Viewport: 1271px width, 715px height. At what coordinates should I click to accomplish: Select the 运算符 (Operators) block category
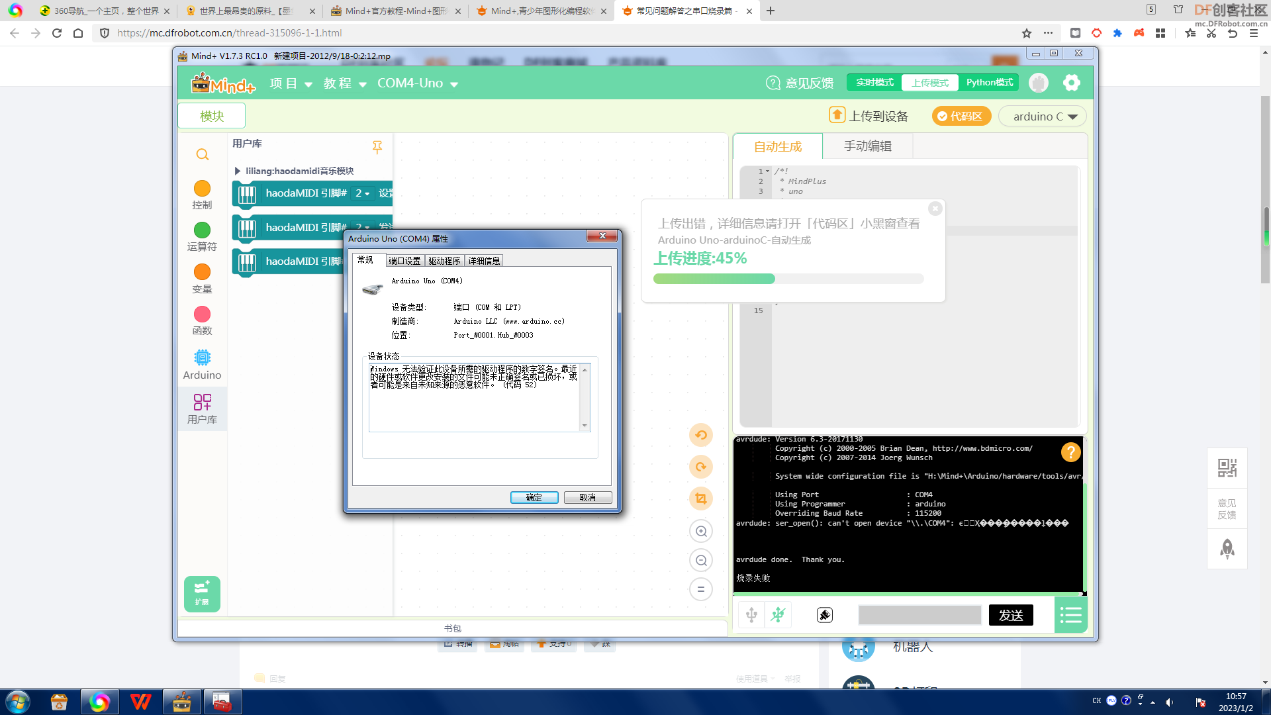click(202, 237)
